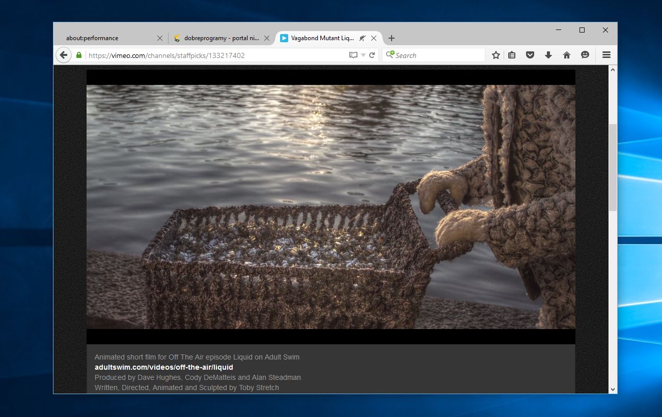Maximize the Firefox window
Screen dimensions: 662x417
click(582, 30)
